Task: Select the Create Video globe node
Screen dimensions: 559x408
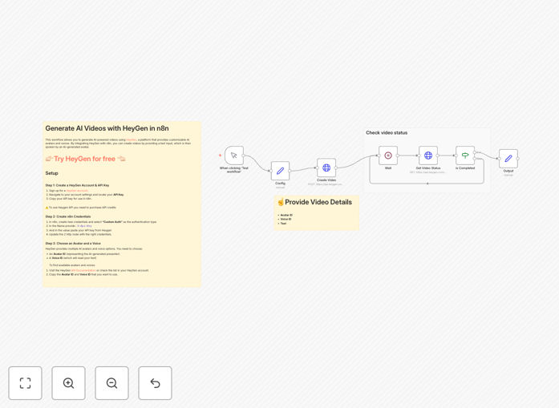Action: pyautogui.click(x=326, y=168)
